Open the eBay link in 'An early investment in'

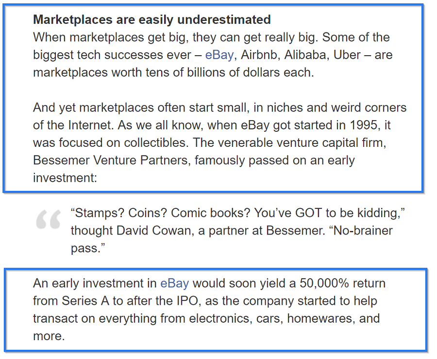click(x=174, y=283)
